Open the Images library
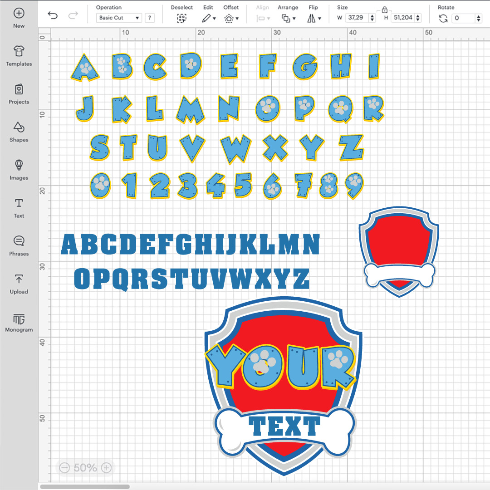Screen dimensions: 490x490 click(19, 169)
